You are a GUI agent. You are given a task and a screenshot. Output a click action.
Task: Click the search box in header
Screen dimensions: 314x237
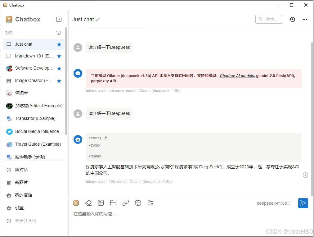pyautogui.click(x=269, y=19)
